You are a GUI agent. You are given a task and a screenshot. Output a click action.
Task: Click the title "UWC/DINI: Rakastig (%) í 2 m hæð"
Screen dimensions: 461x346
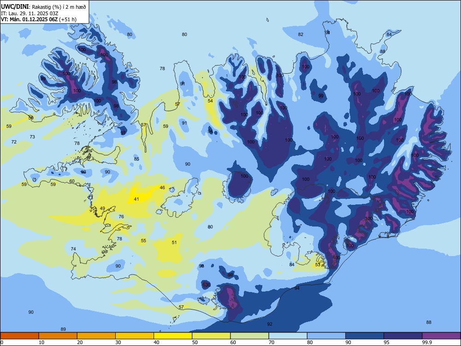pos(43,7)
